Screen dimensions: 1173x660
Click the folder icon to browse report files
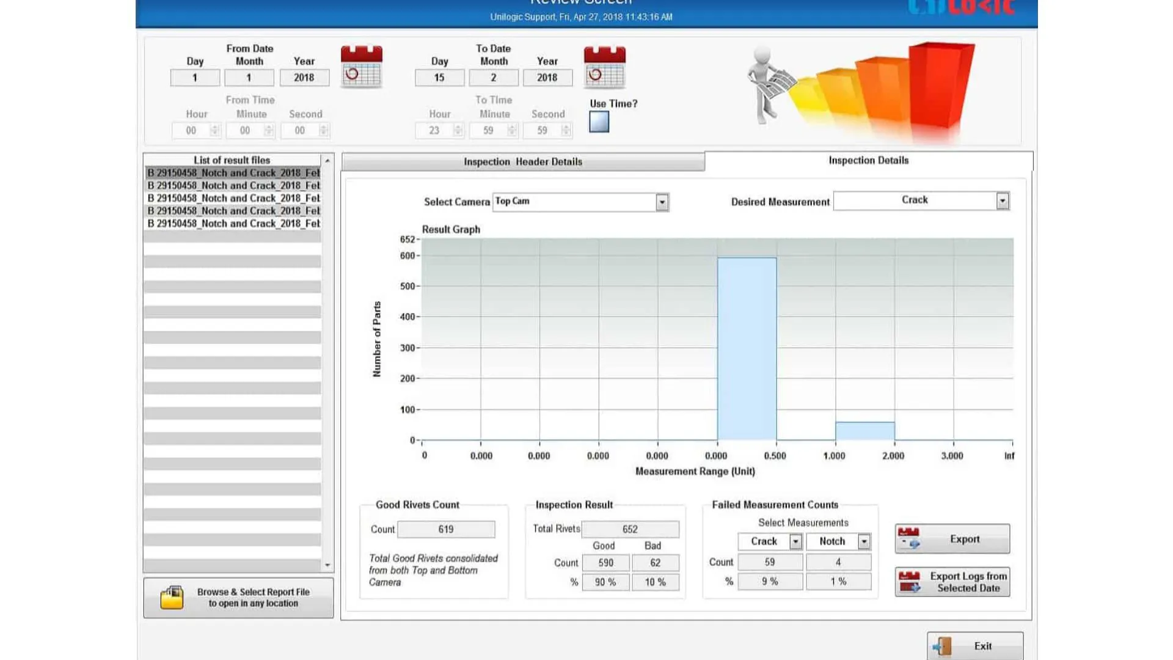click(172, 597)
